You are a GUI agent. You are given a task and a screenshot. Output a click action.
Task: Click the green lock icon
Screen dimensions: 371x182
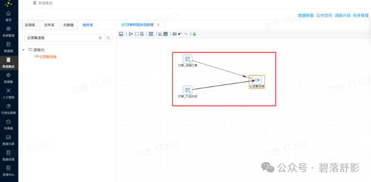tap(195, 34)
